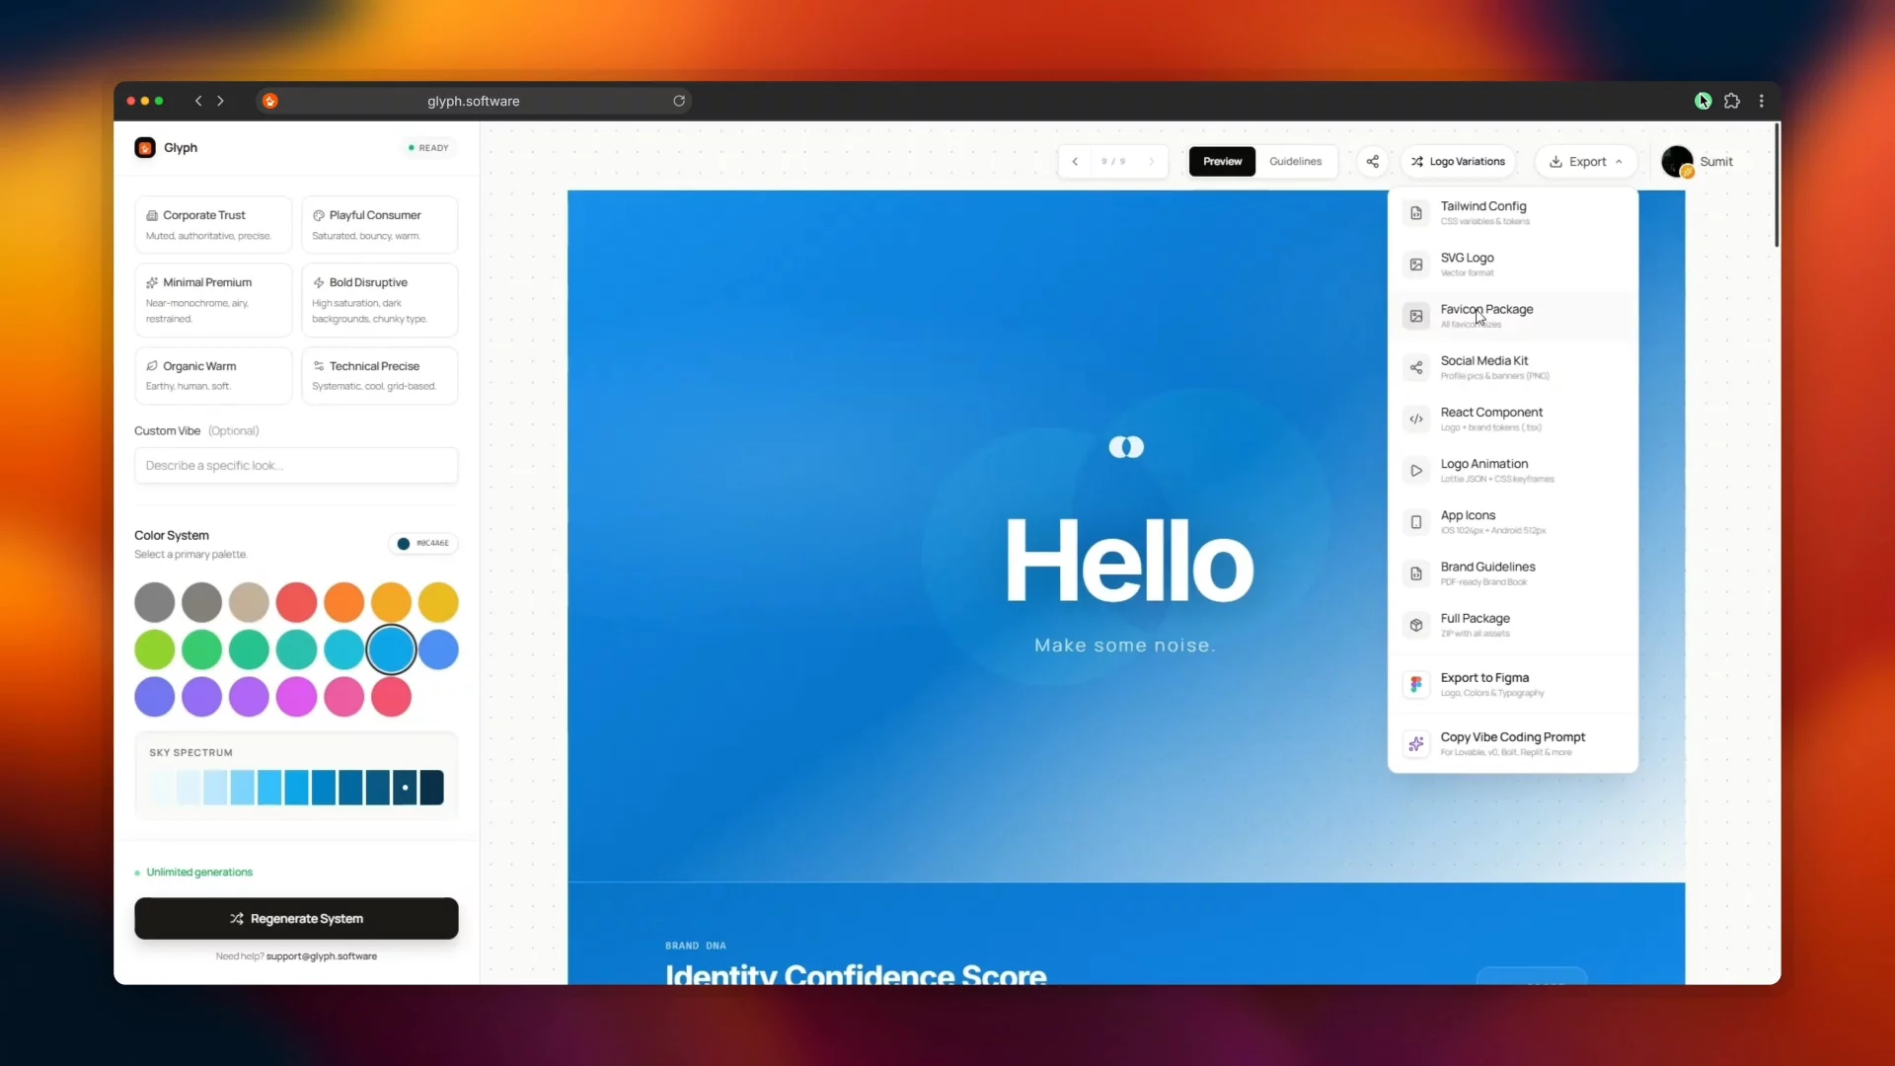Select the Playful Consumer vibe card
The height and width of the screenshot is (1066, 1895).
click(379, 225)
